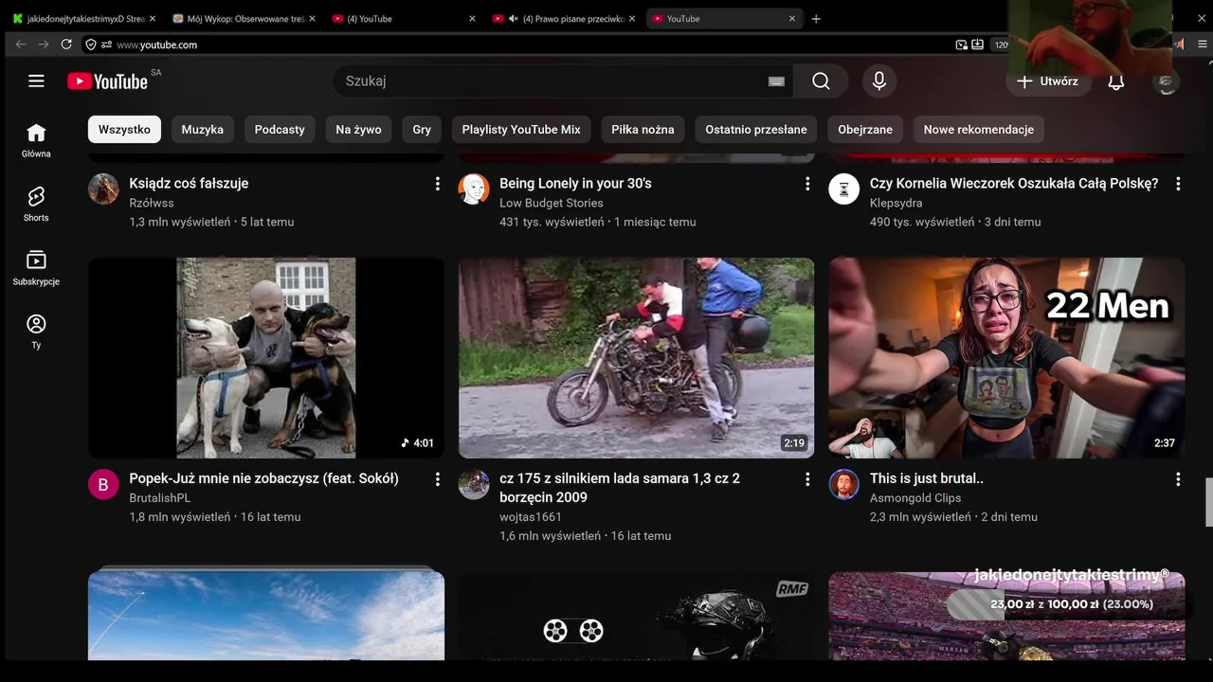Image resolution: width=1213 pixels, height=682 pixels.
Task: Open options for Being Lonely in your 30's
Action: 807,184
